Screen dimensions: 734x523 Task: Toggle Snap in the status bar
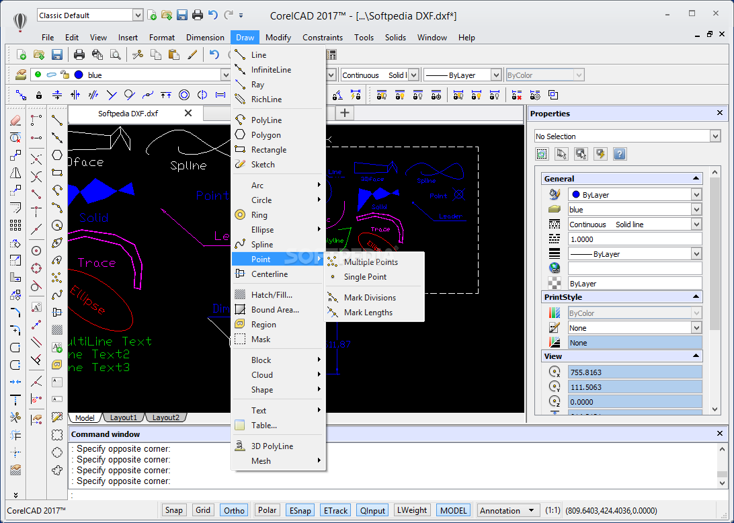click(x=173, y=510)
